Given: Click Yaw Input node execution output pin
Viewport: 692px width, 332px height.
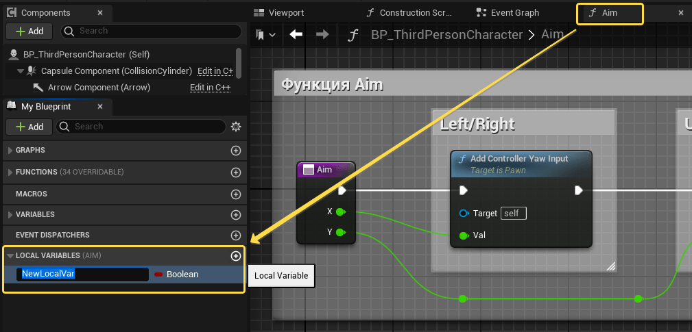Looking at the screenshot, I should click(x=579, y=190).
